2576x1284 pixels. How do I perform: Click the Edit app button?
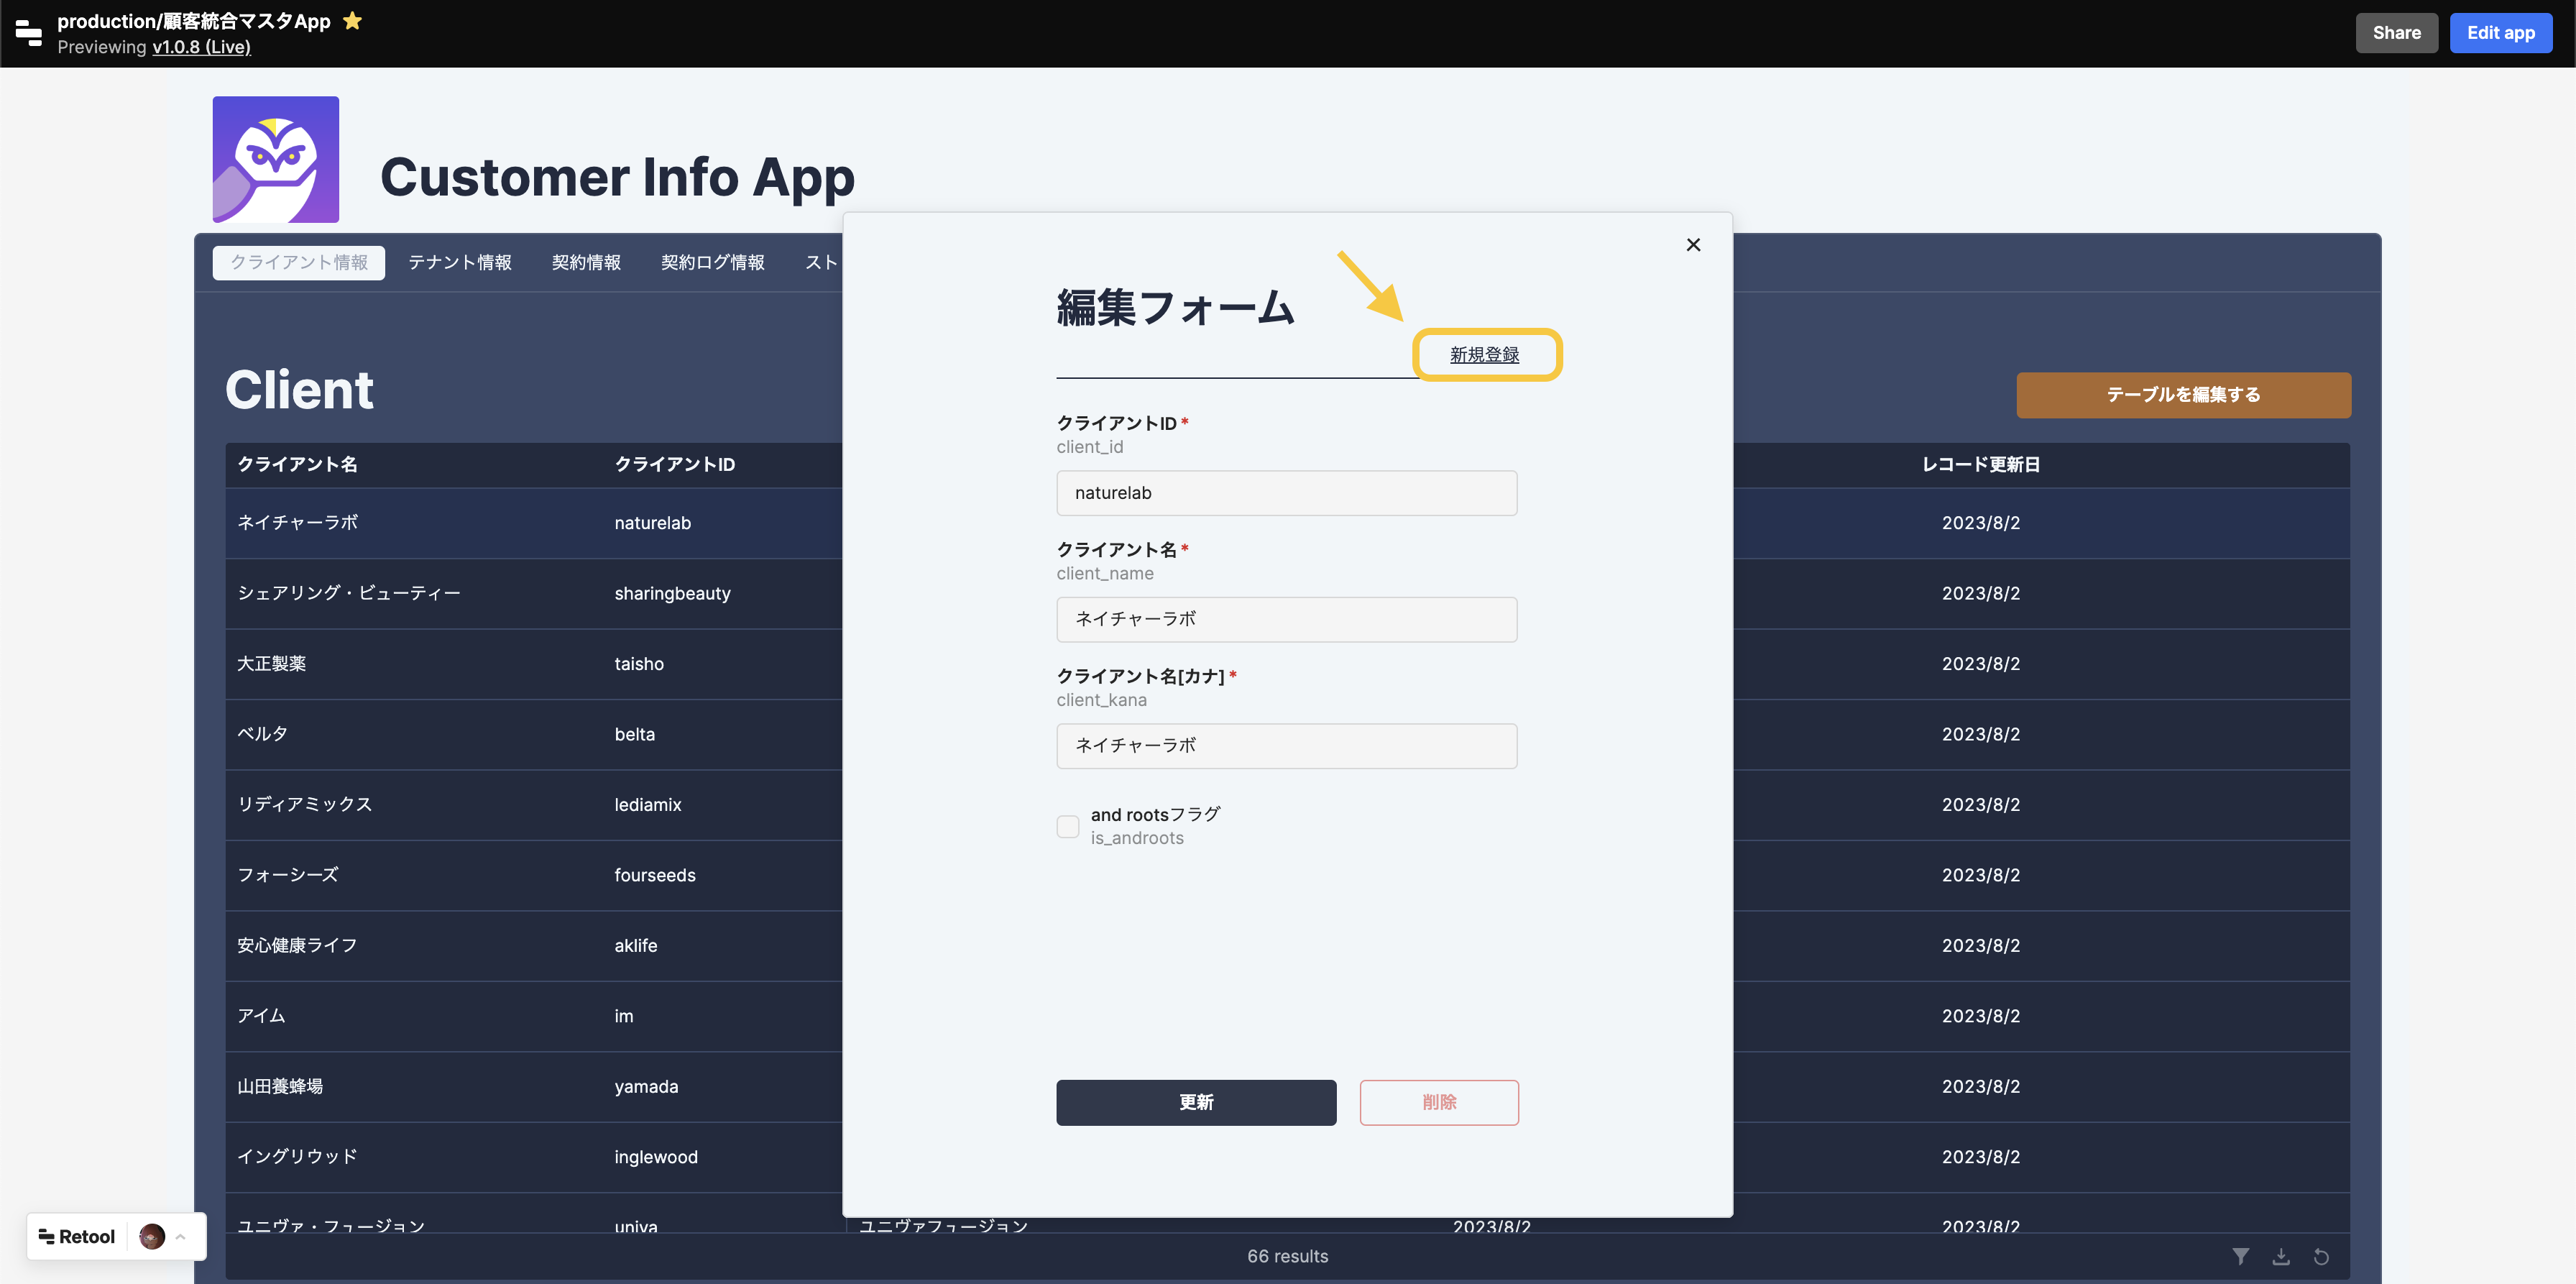coord(2501,32)
